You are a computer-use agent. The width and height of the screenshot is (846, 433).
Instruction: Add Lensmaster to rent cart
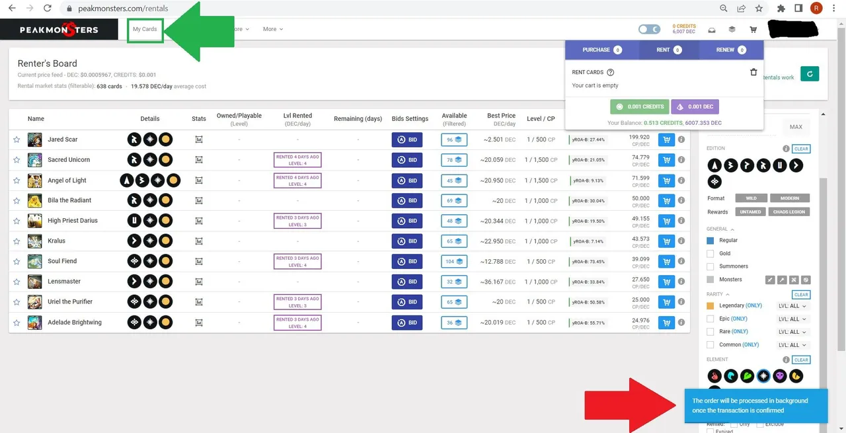coord(666,282)
